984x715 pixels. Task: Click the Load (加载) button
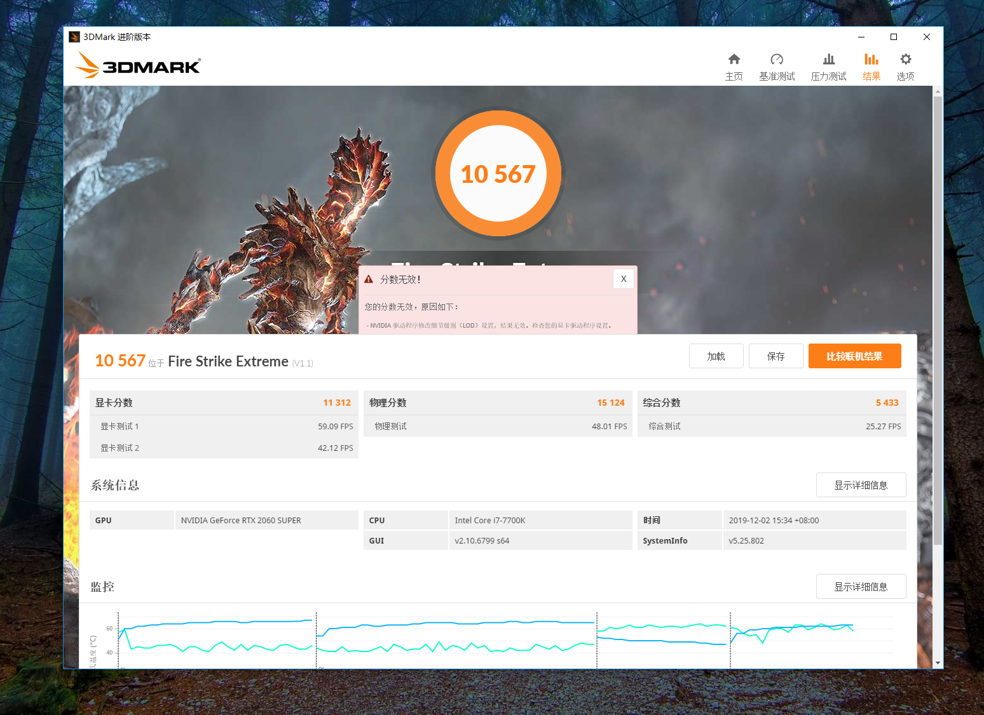coord(716,356)
